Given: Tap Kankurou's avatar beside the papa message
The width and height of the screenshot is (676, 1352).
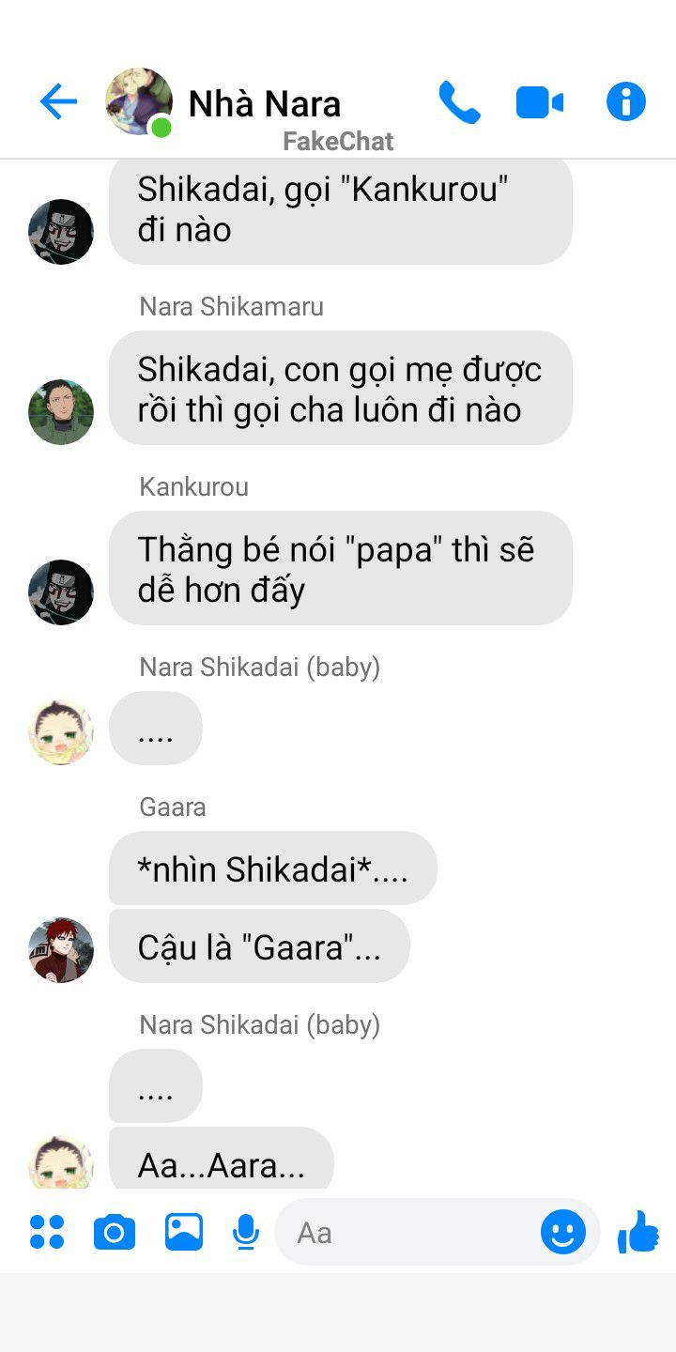Looking at the screenshot, I should (x=61, y=592).
